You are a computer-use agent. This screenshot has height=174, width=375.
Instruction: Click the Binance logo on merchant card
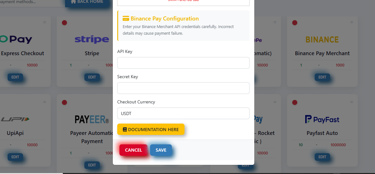[322, 39]
